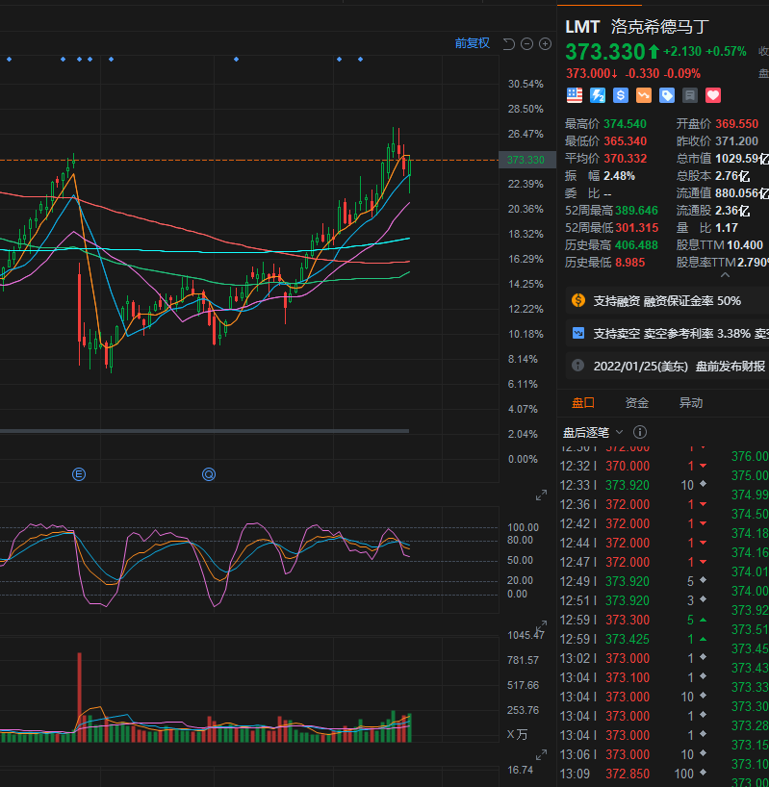Click the 52周最高 389.646 value

click(636, 211)
